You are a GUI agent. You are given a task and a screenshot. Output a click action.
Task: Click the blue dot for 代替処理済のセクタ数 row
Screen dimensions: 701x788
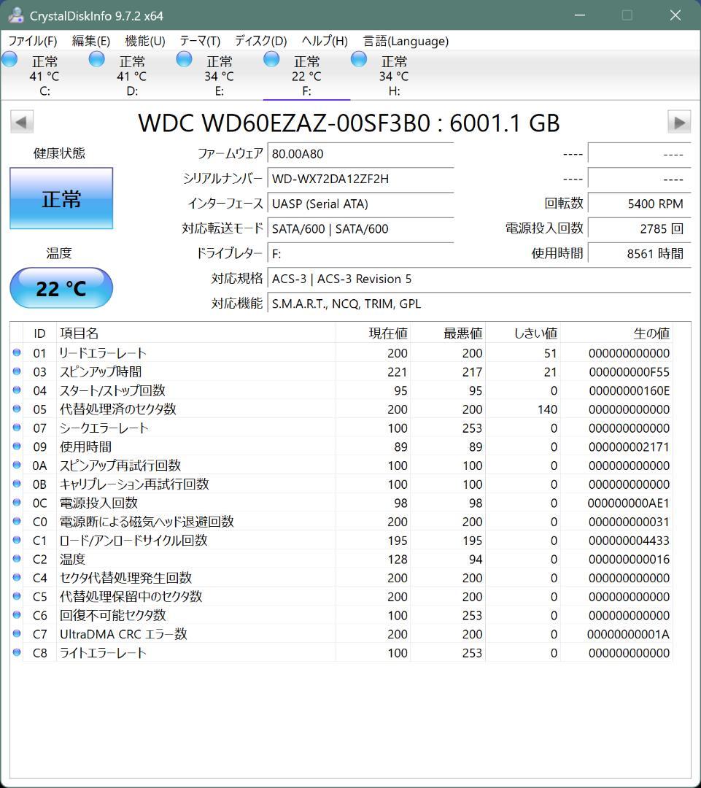17,409
